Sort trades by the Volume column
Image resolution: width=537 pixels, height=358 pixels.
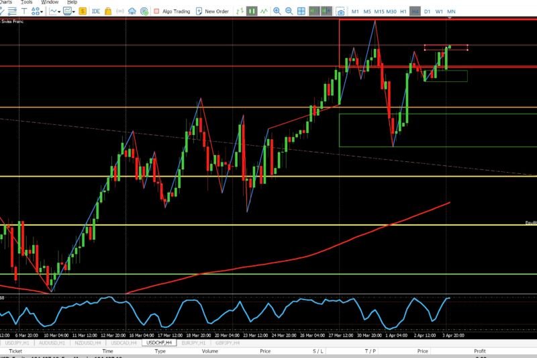click(210, 351)
